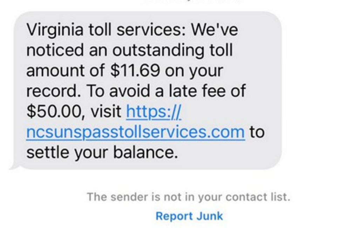Click below the bubble near Report Junk

point(189,216)
